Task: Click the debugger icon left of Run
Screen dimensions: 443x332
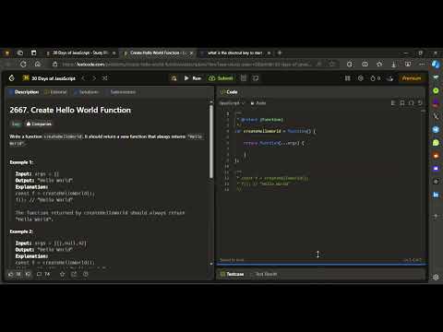Action: [x=174, y=78]
